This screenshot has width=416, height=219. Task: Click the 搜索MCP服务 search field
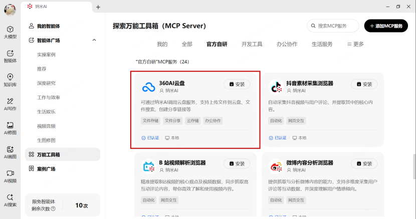tap(335, 26)
